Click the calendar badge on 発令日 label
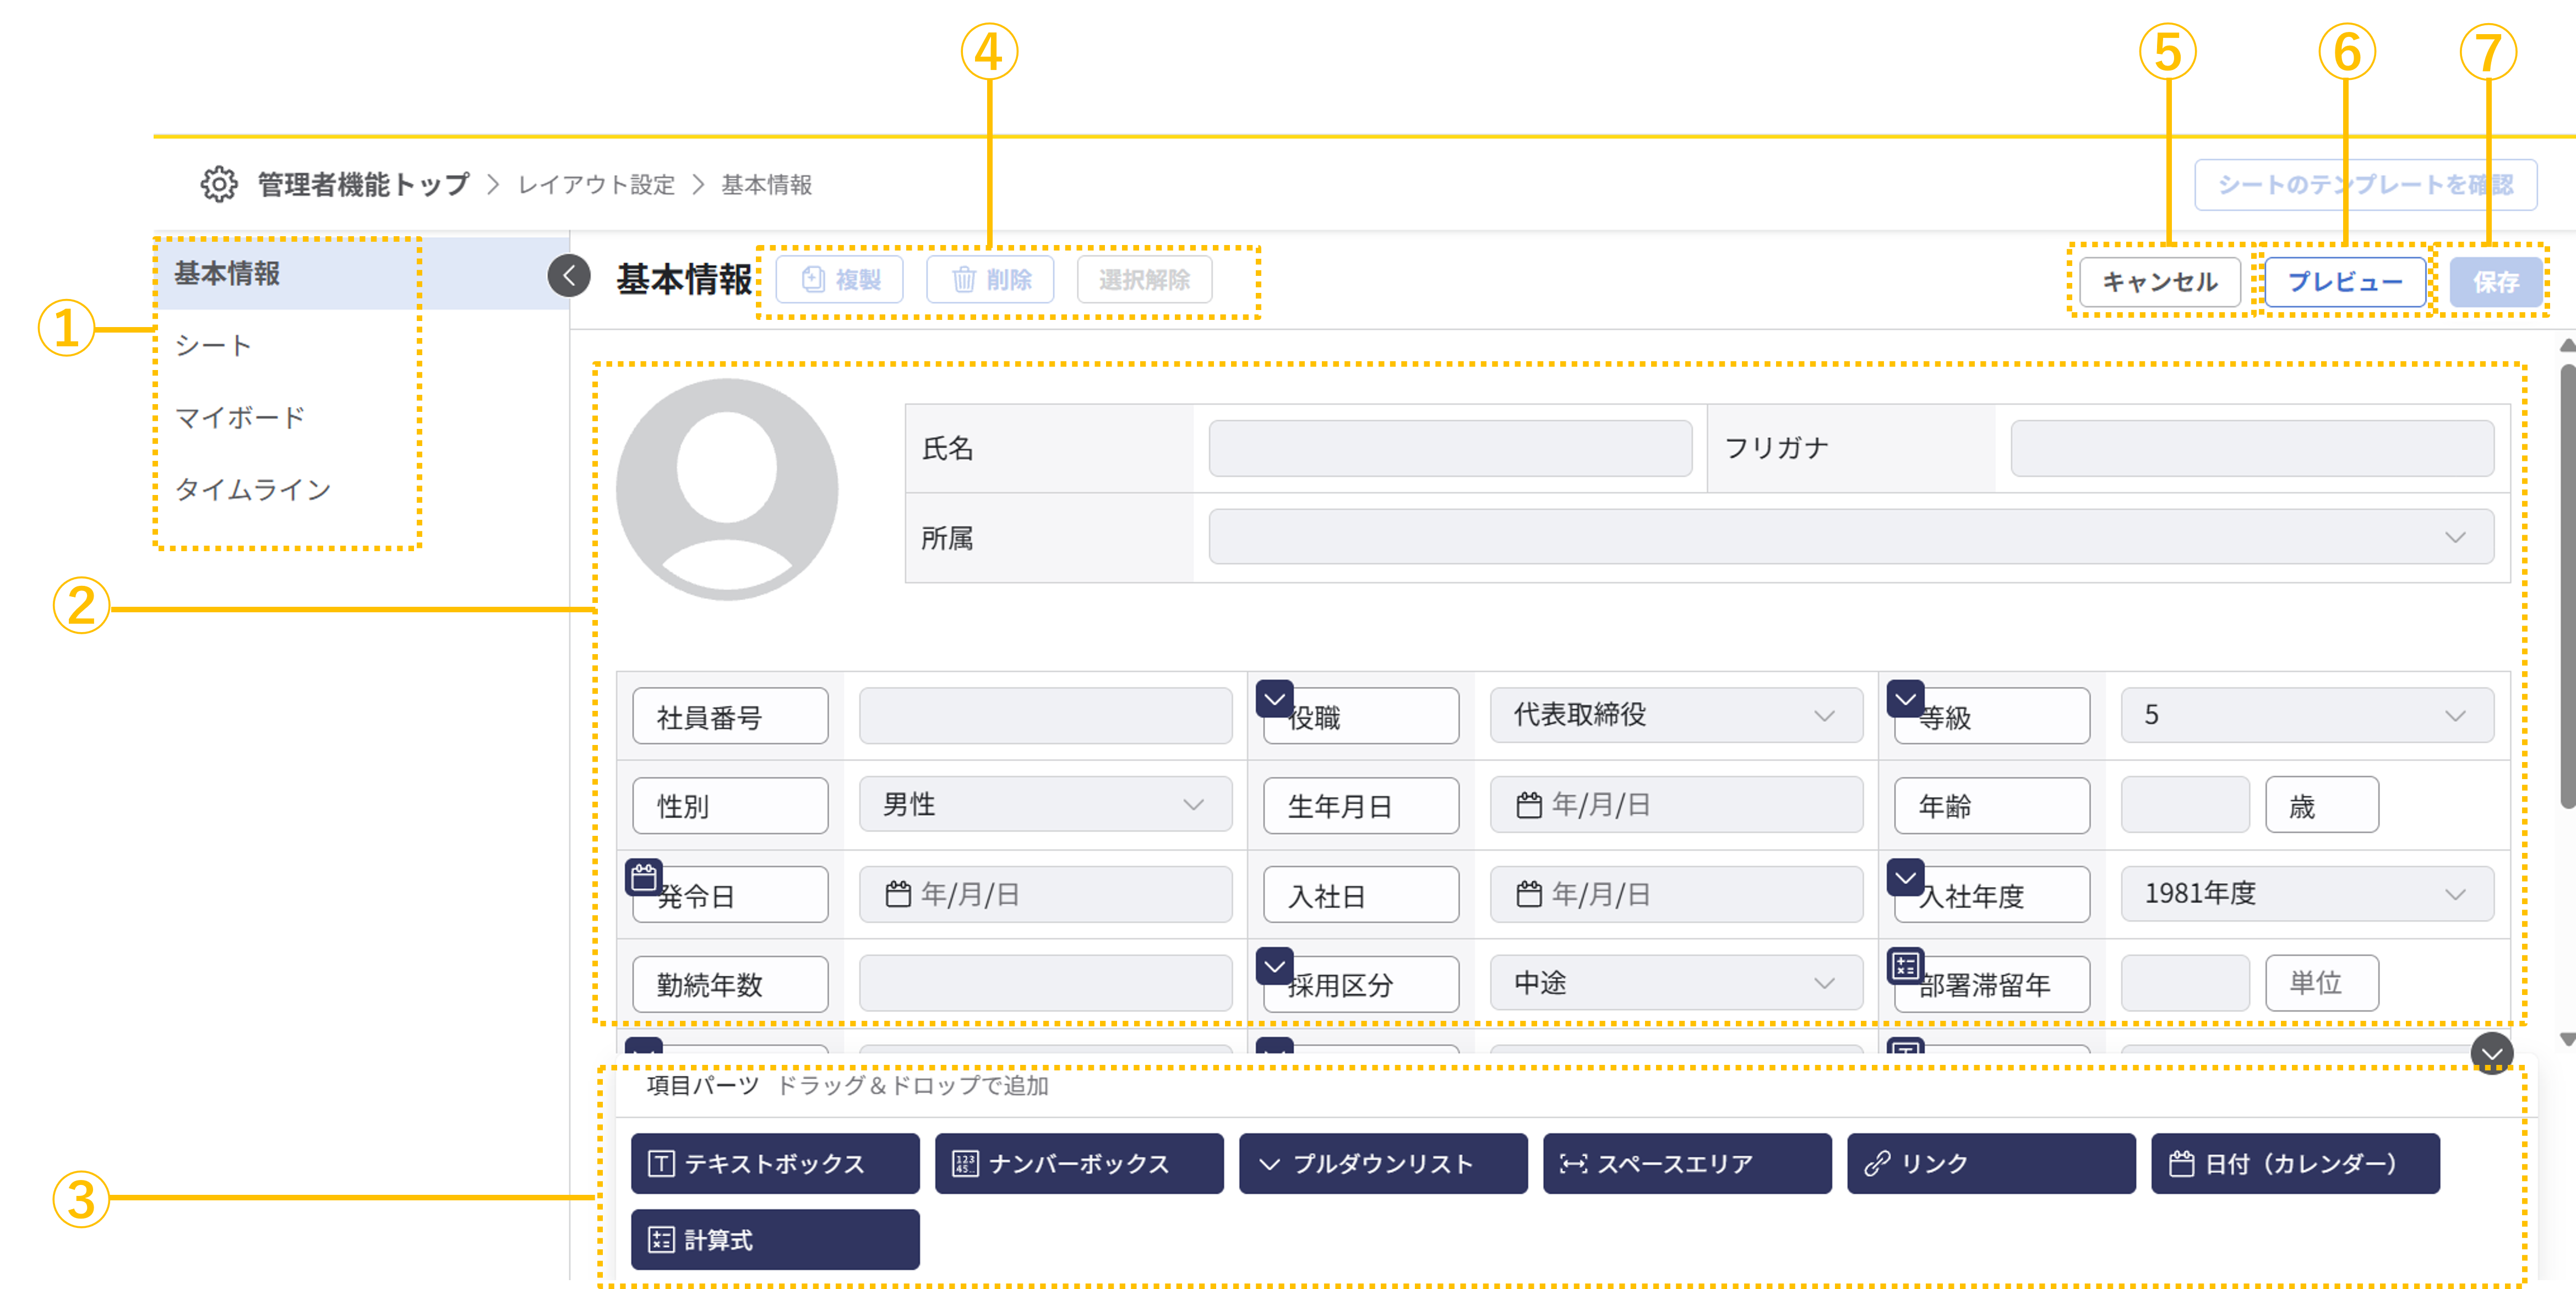Image resolution: width=2576 pixels, height=1289 pixels. [x=644, y=877]
